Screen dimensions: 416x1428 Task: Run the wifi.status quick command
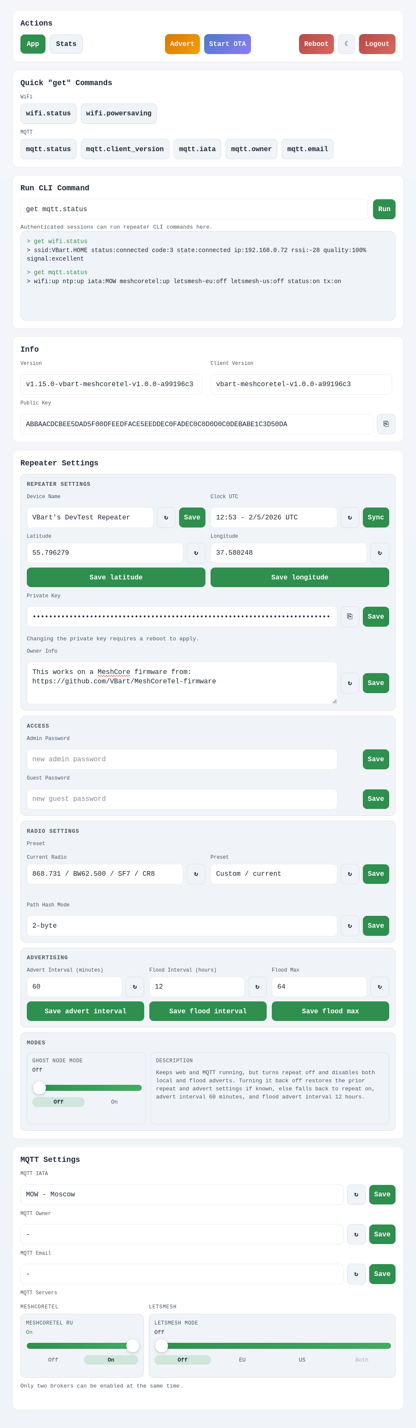[48, 114]
